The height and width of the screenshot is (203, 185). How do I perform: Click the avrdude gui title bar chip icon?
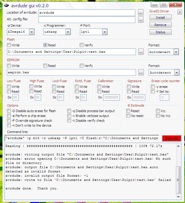(x=6, y=5)
